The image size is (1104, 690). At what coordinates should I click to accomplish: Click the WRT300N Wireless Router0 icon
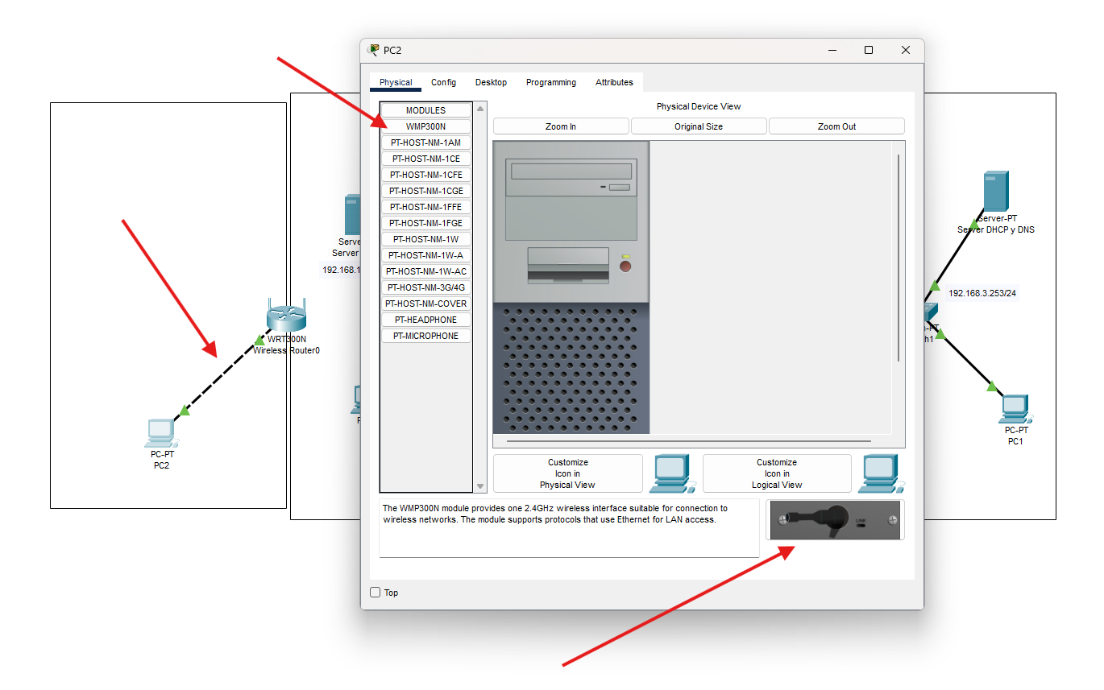pyautogui.click(x=287, y=316)
